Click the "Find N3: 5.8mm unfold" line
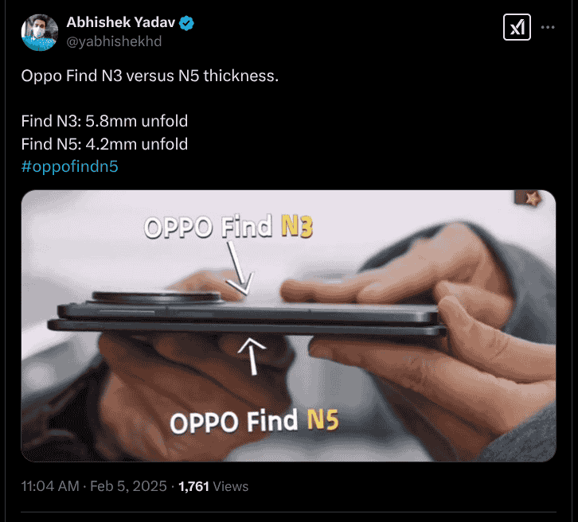The height and width of the screenshot is (522, 578). pyautogui.click(x=104, y=122)
